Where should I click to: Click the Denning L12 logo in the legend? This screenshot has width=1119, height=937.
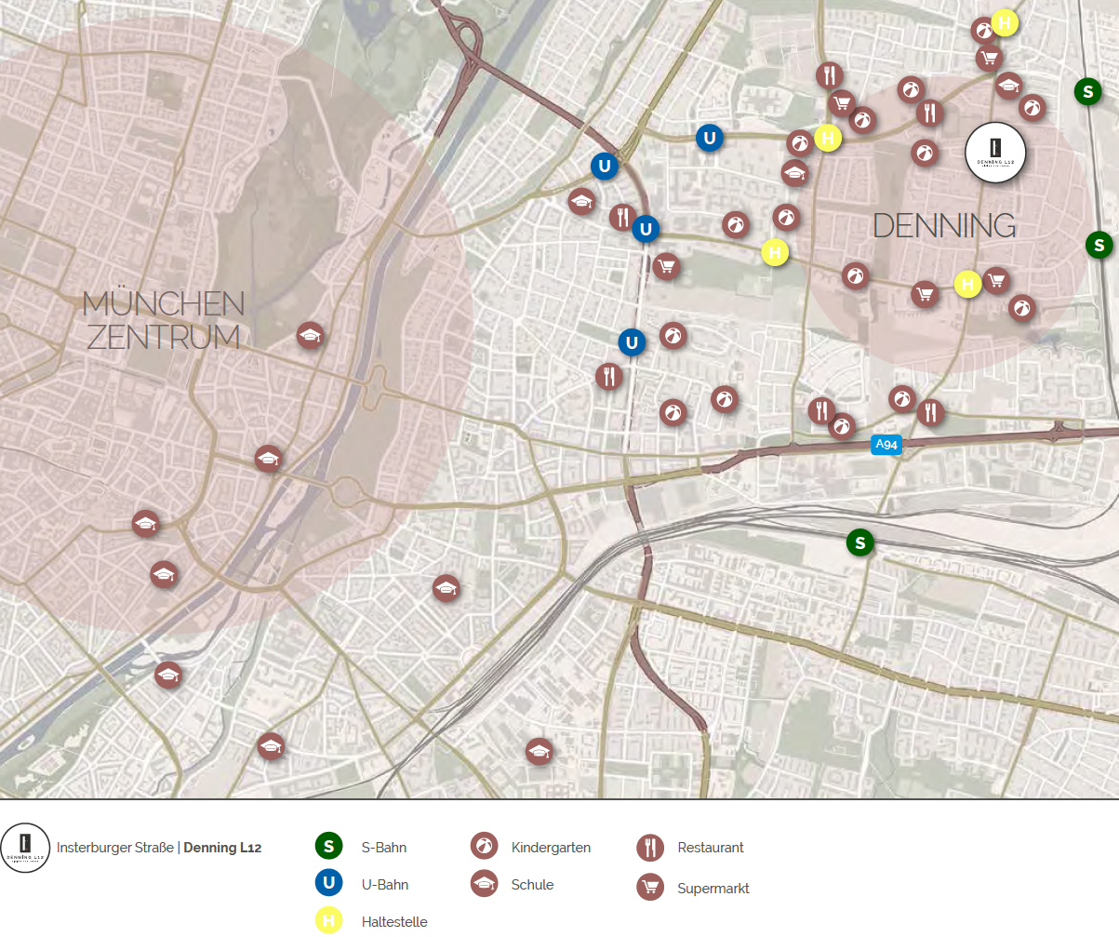pos(25,848)
